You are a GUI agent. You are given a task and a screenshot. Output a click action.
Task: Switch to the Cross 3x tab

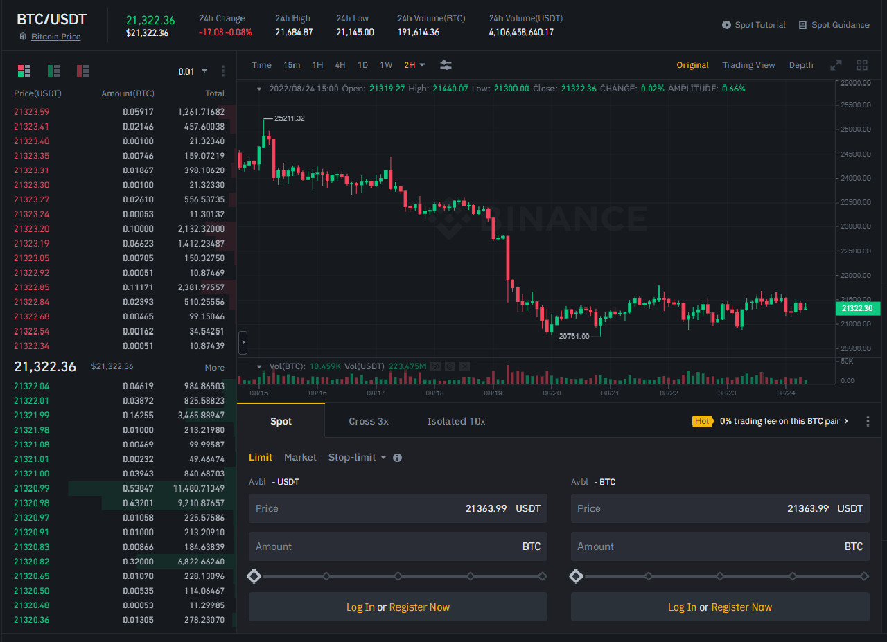click(x=369, y=420)
